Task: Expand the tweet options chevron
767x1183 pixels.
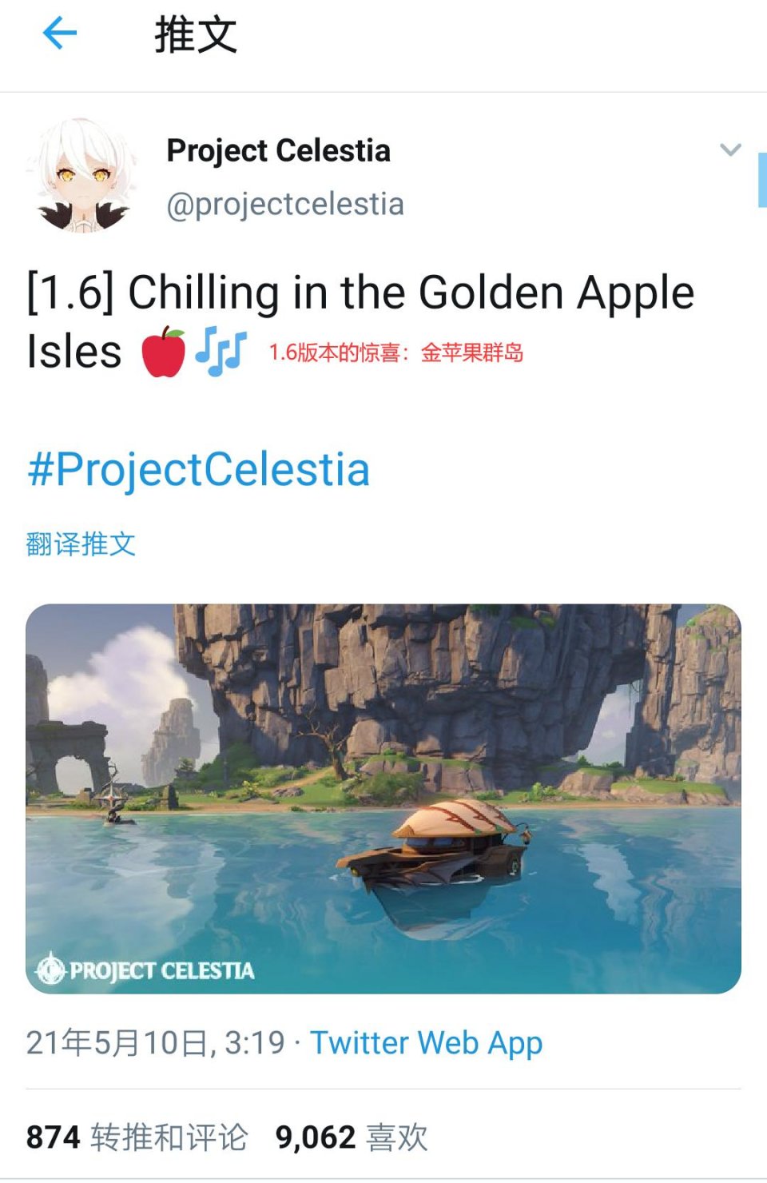Action: point(730,149)
